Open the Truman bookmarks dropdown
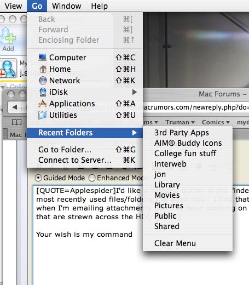The image size is (249, 285). [x=180, y=122]
